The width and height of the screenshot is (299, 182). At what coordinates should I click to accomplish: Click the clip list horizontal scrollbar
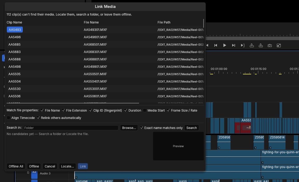(x=73, y=103)
